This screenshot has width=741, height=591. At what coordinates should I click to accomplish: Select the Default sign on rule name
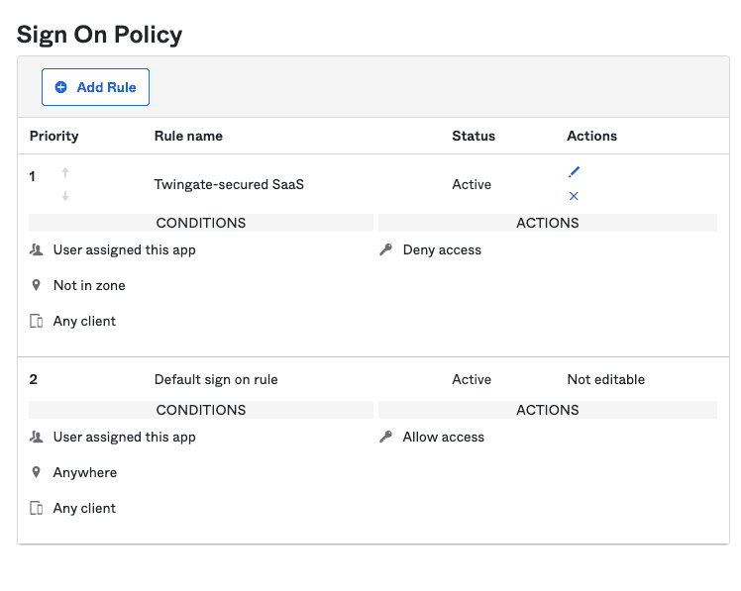pos(216,379)
